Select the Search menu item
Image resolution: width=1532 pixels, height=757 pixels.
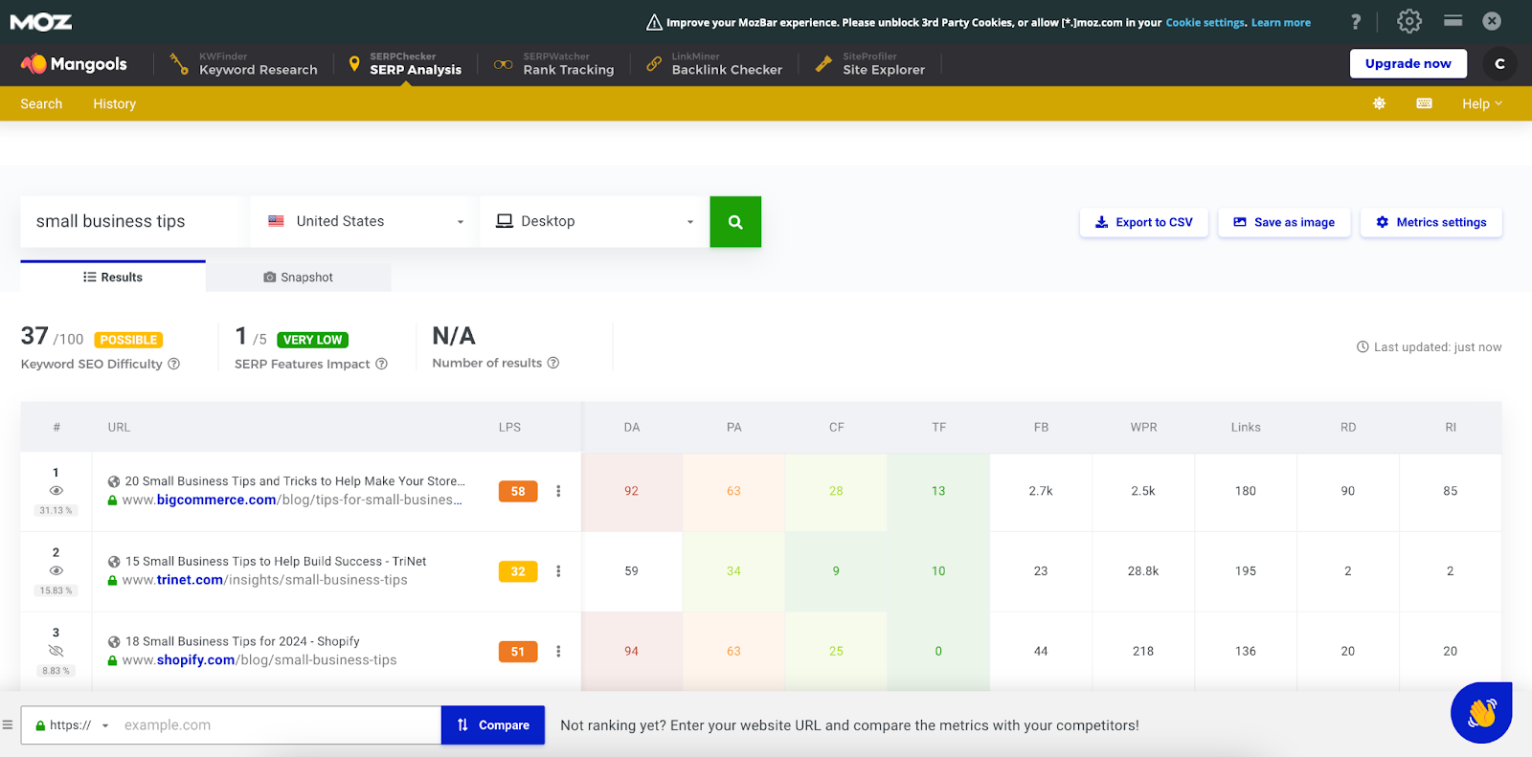pyautogui.click(x=41, y=103)
